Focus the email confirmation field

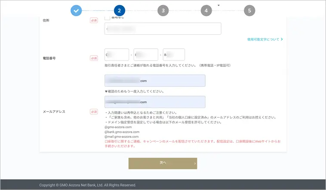click(x=155, y=102)
